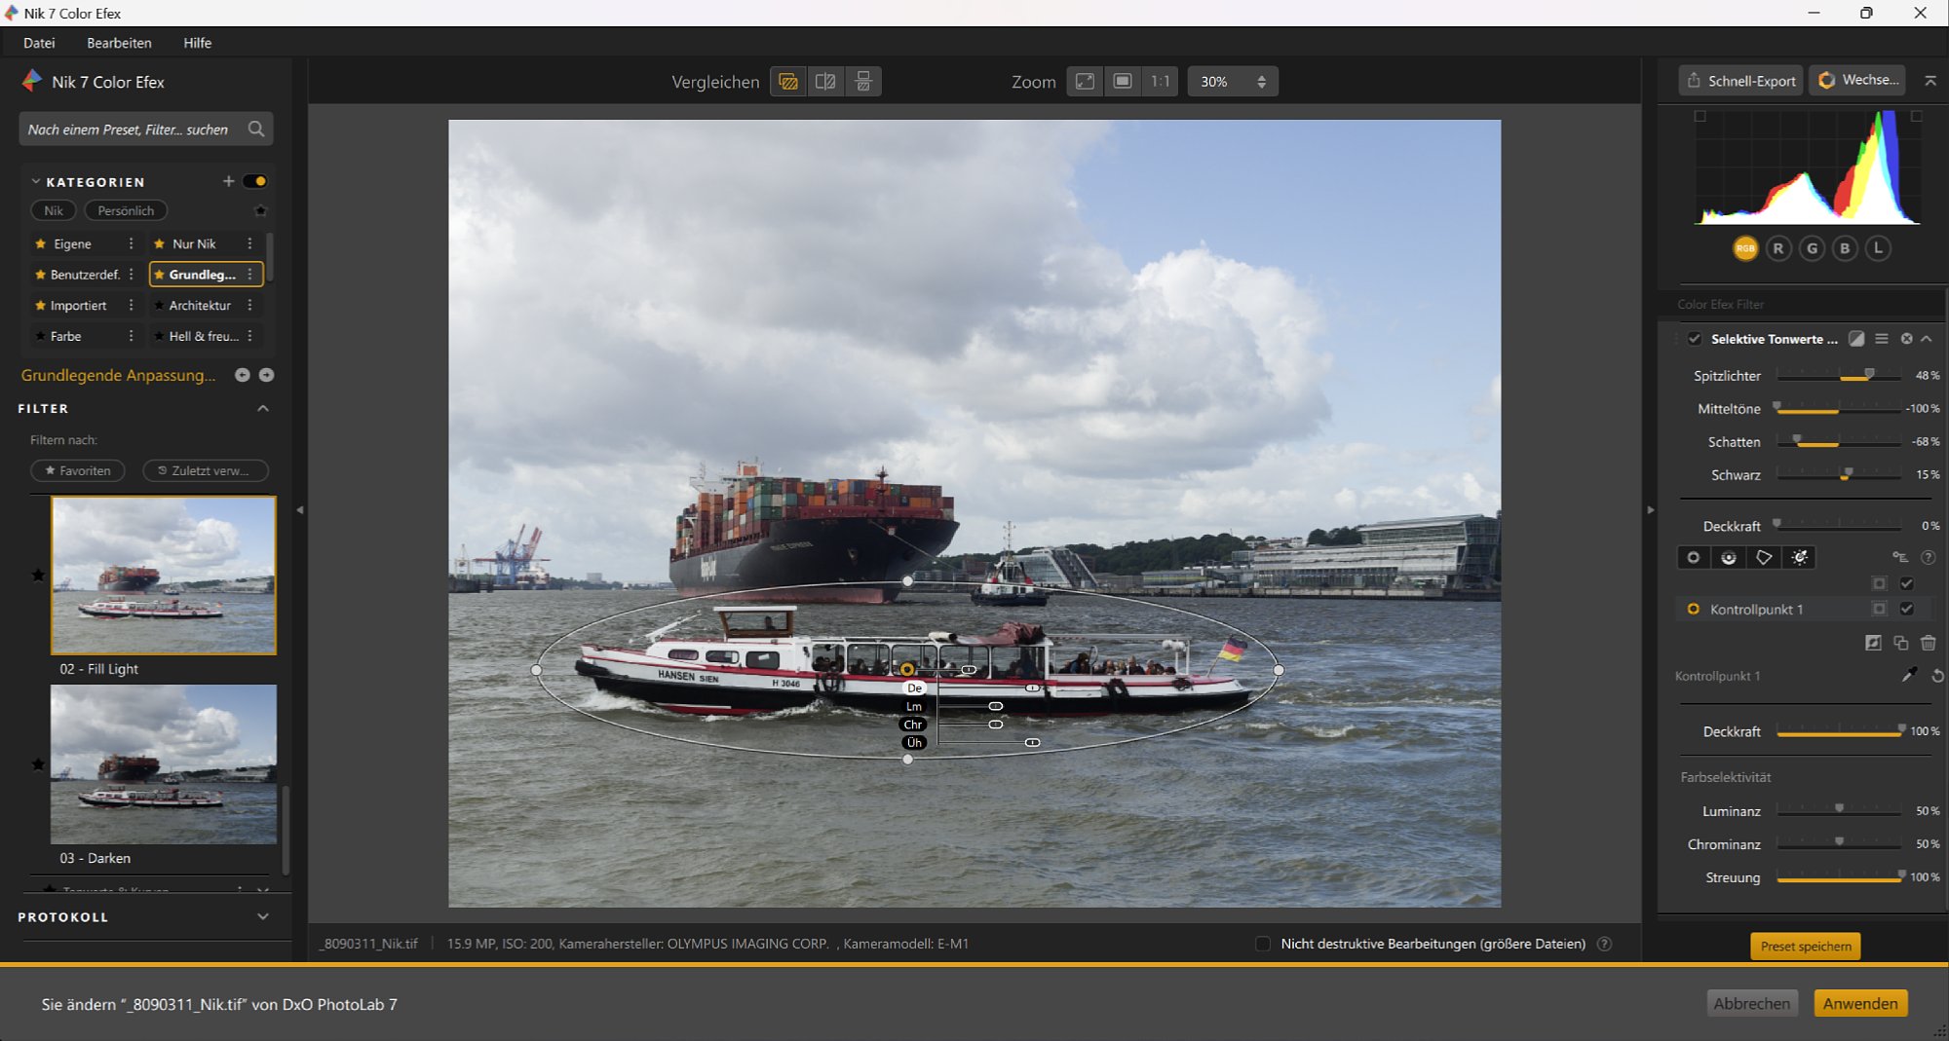Favorite the 02 - Fill Light preset star

[x=38, y=575]
